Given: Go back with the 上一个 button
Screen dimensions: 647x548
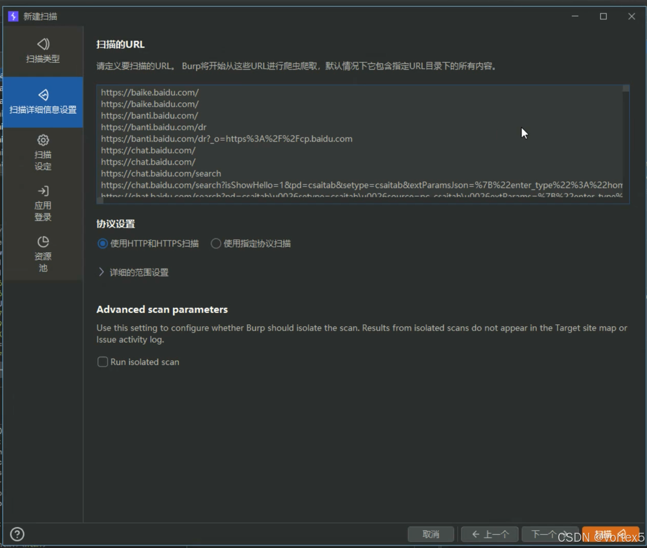Looking at the screenshot, I should [490, 534].
